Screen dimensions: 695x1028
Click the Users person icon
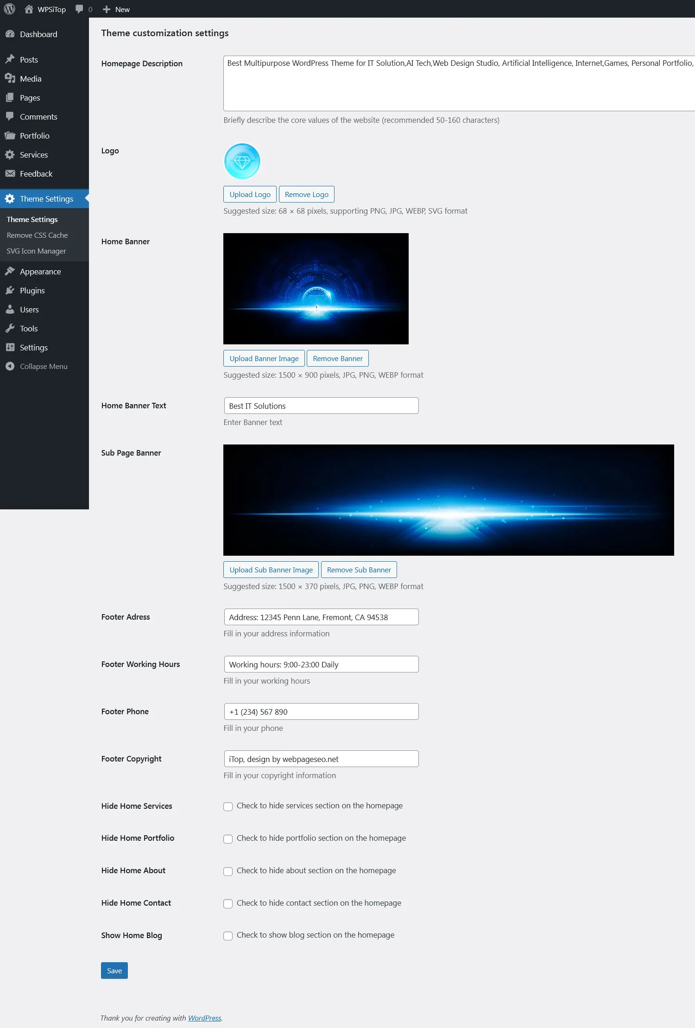click(x=10, y=309)
